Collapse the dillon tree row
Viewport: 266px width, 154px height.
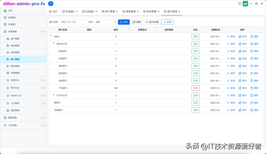click(52, 36)
